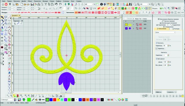Pick the red color swatch in palette
This screenshot has width=185, height=106.
coord(55,100)
